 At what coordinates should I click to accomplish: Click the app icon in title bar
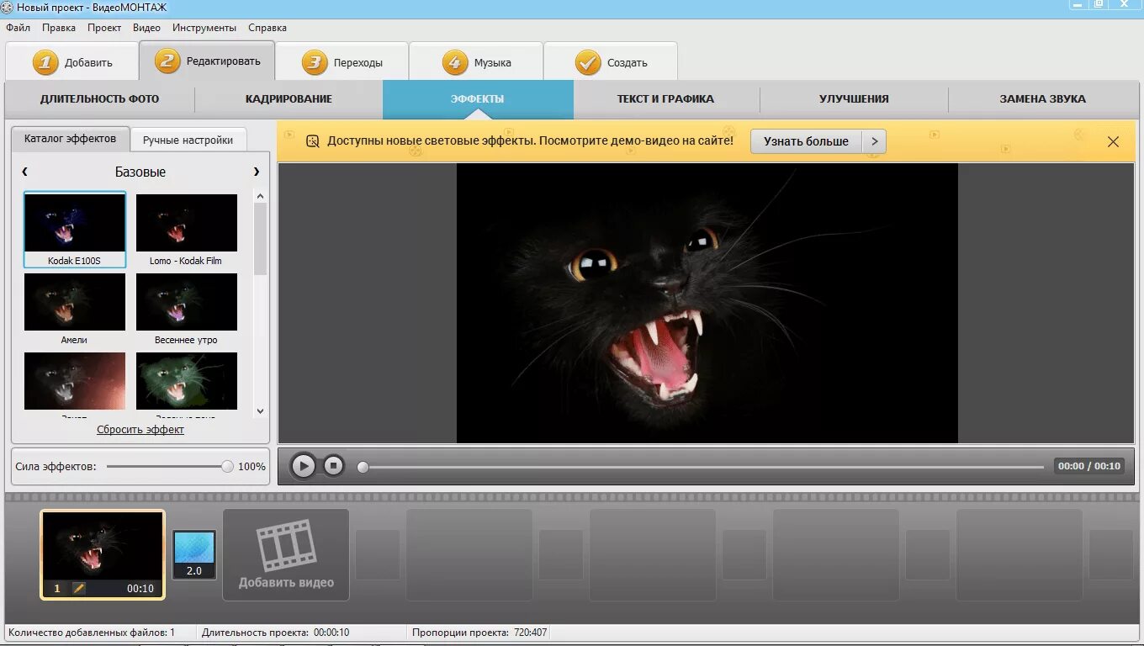8,7
